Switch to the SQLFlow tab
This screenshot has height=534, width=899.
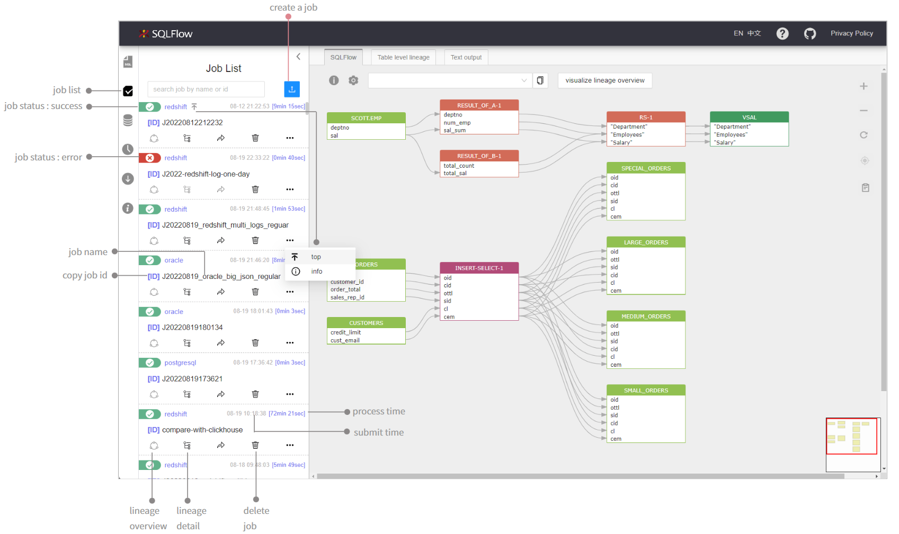coord(343,57)
